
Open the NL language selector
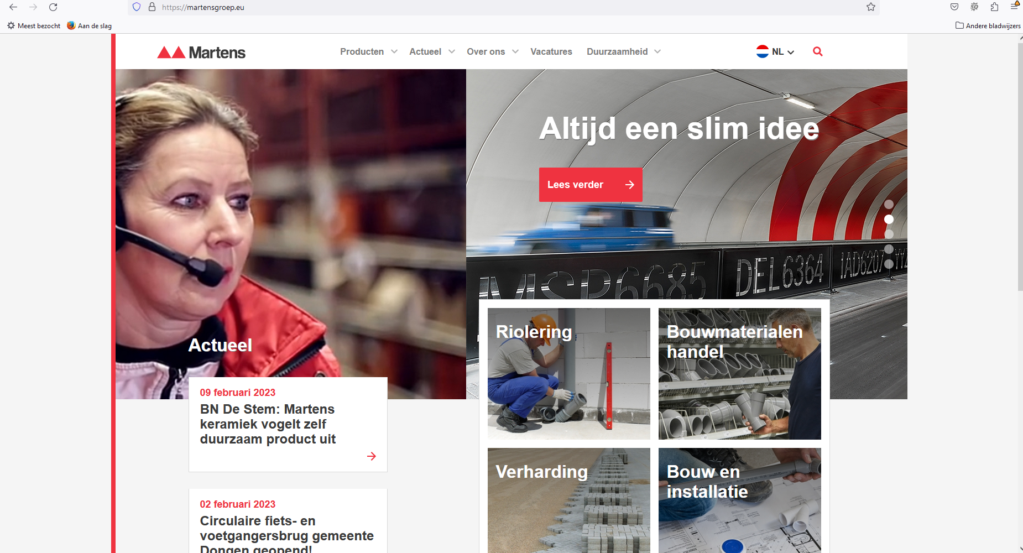[775, 51]
